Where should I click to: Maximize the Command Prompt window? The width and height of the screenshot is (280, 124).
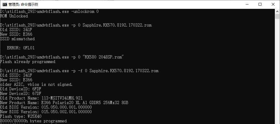click(x=260, y=4)
